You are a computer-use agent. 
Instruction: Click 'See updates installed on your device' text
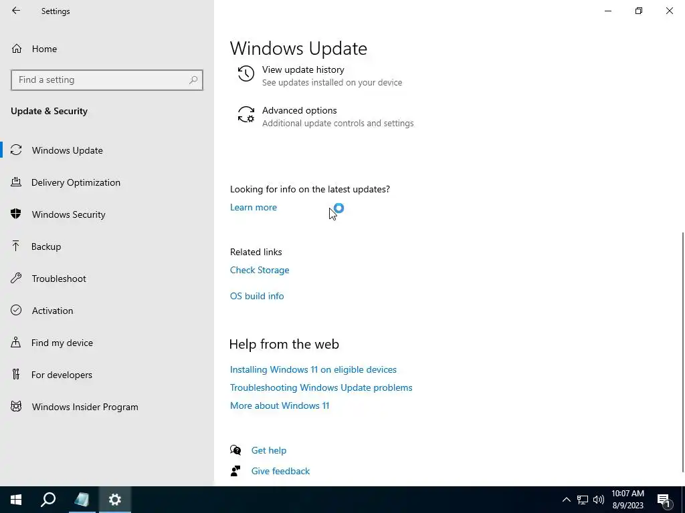pyautogui.click(x=332, y=82)
